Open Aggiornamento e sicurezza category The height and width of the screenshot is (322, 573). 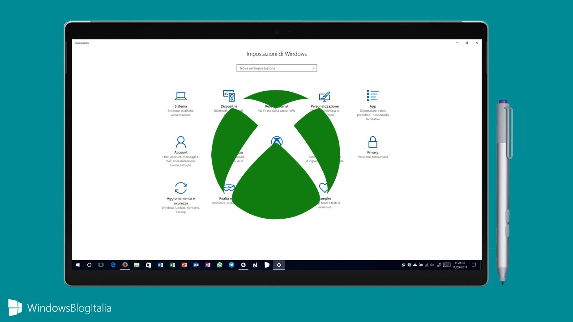click(x=181, y=197)
